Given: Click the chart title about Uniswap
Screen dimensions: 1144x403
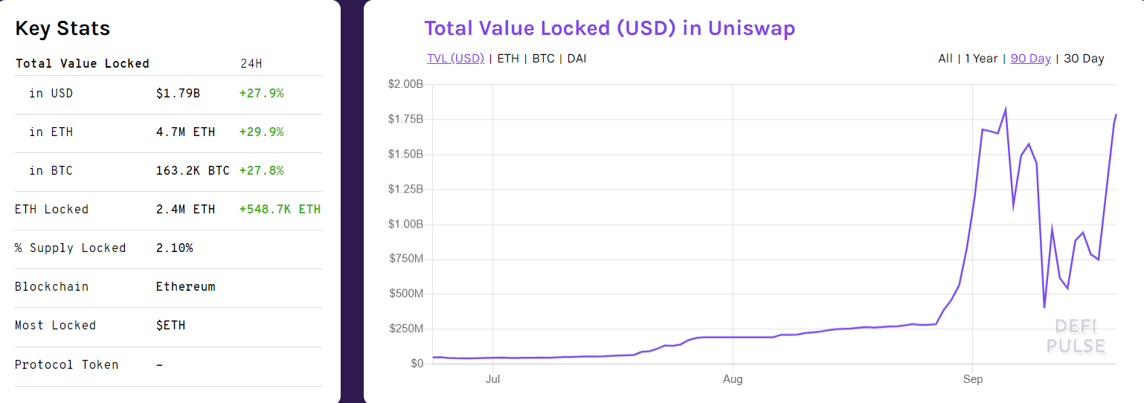Looking at the screenshot, I should [609, 28].
